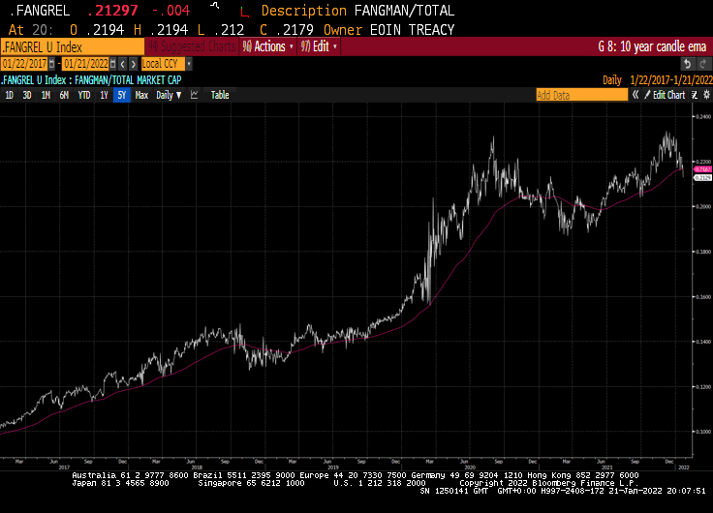Open the chart type line icon
The width and height of the screenshot is (713, 513).
click(194, 95)
